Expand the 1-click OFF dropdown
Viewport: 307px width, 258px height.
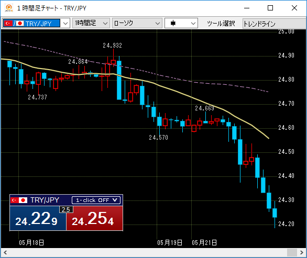(x=96, y=200)
